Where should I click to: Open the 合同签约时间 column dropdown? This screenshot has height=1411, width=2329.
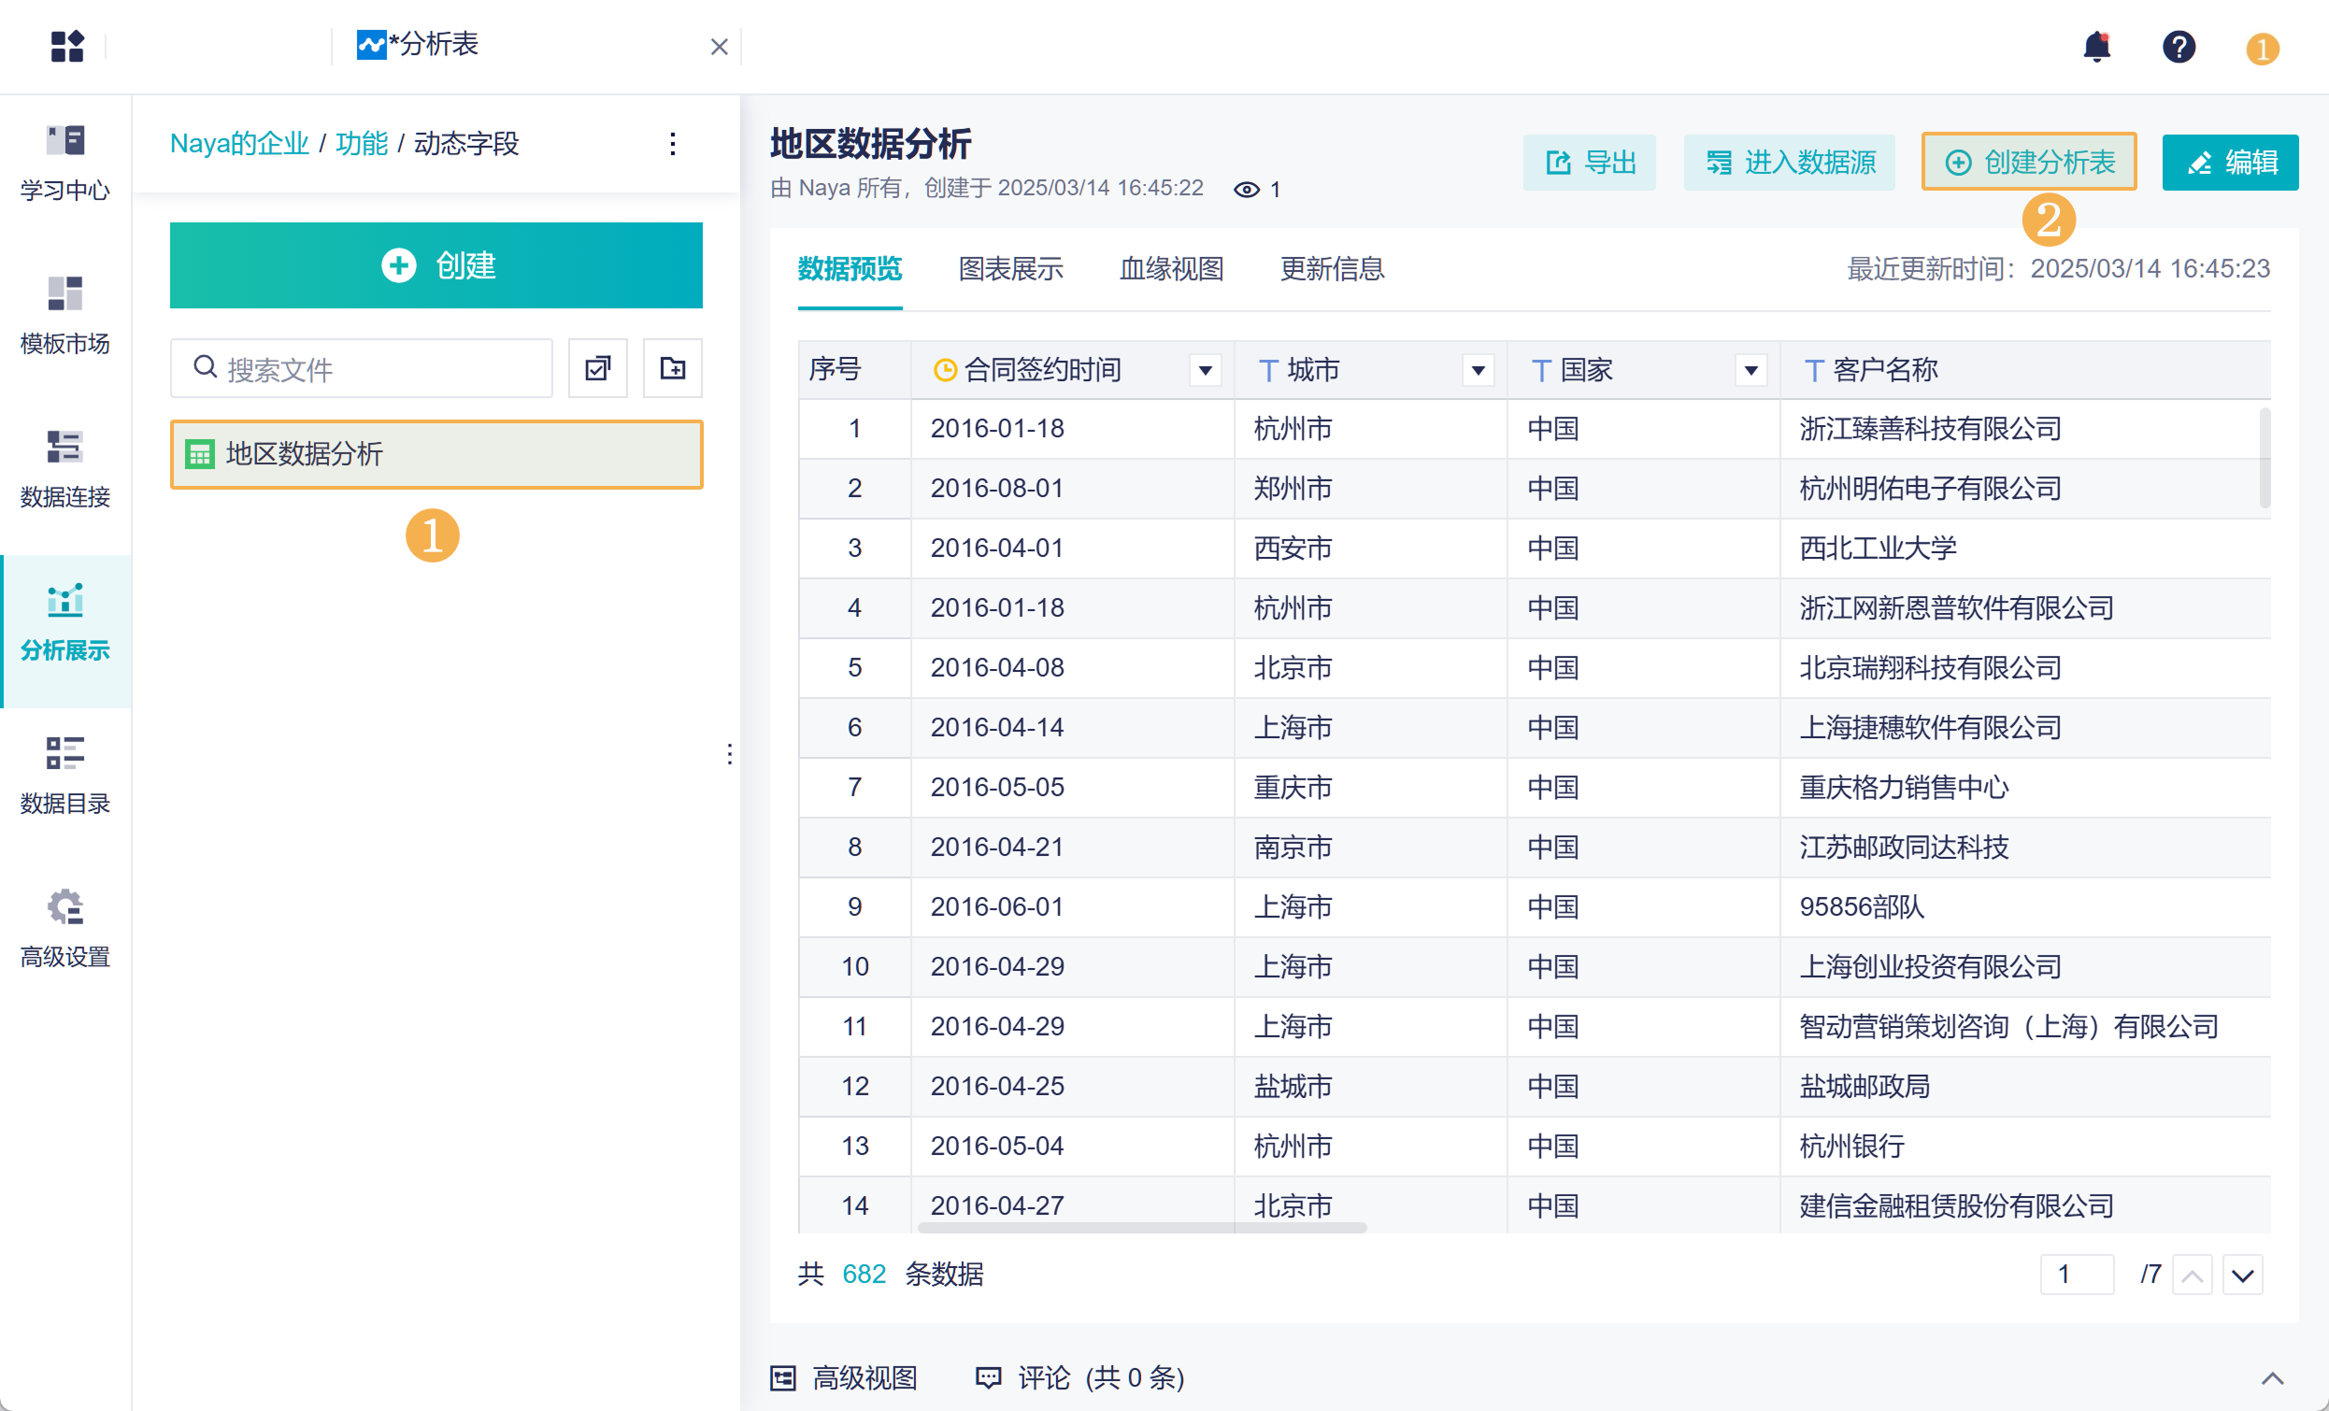click(x=1205, y=370)
